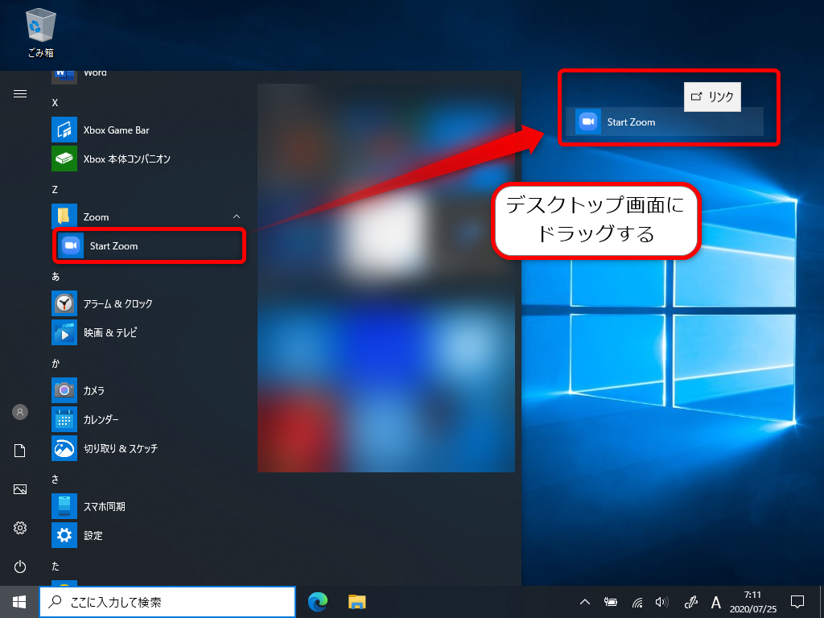Open 設定 app icon in list
This screenshot has height=618, width=824.
[64, 535]
